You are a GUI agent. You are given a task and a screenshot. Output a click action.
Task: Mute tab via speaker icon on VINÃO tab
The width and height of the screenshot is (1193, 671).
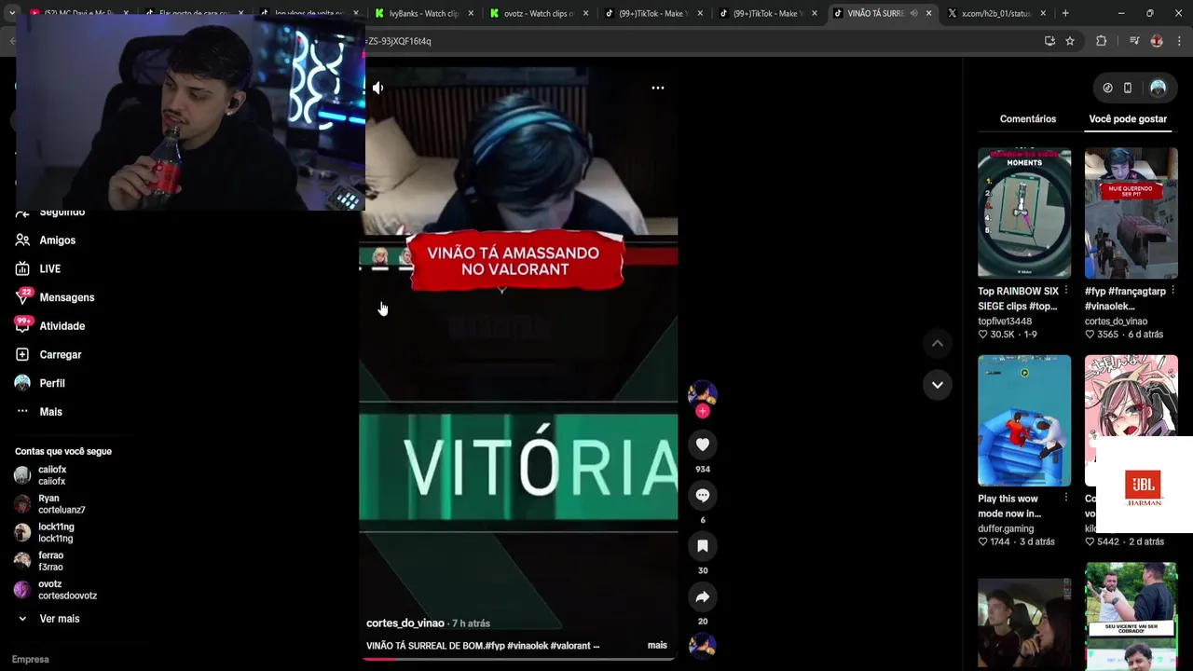[913, 13]
